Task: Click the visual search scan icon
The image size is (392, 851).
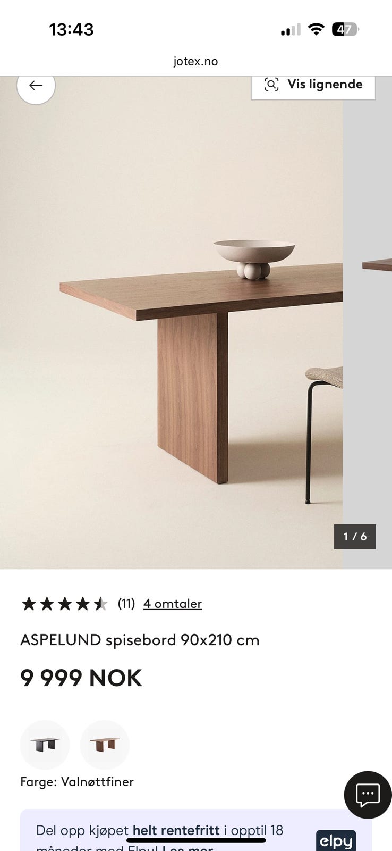Action: click(271, 84)
